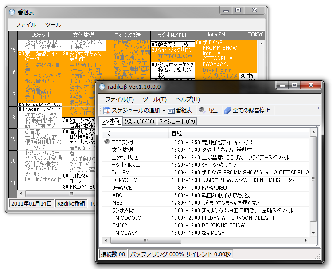Click the radika window title bar icon

pos(102,87)
